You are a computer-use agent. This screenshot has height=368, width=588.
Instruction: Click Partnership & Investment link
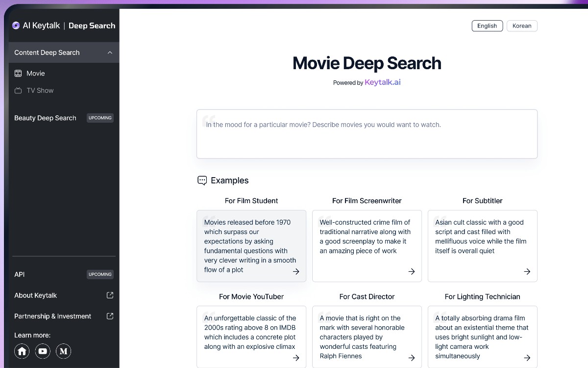[x=52, y=316]
